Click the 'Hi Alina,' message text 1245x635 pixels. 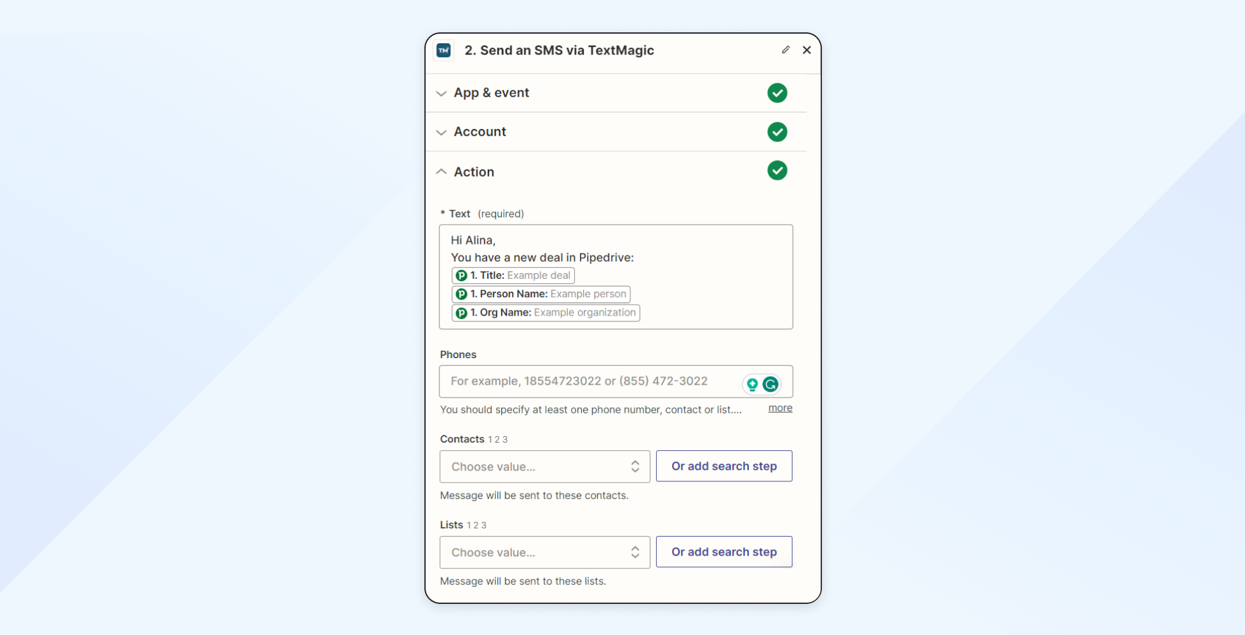473,240
